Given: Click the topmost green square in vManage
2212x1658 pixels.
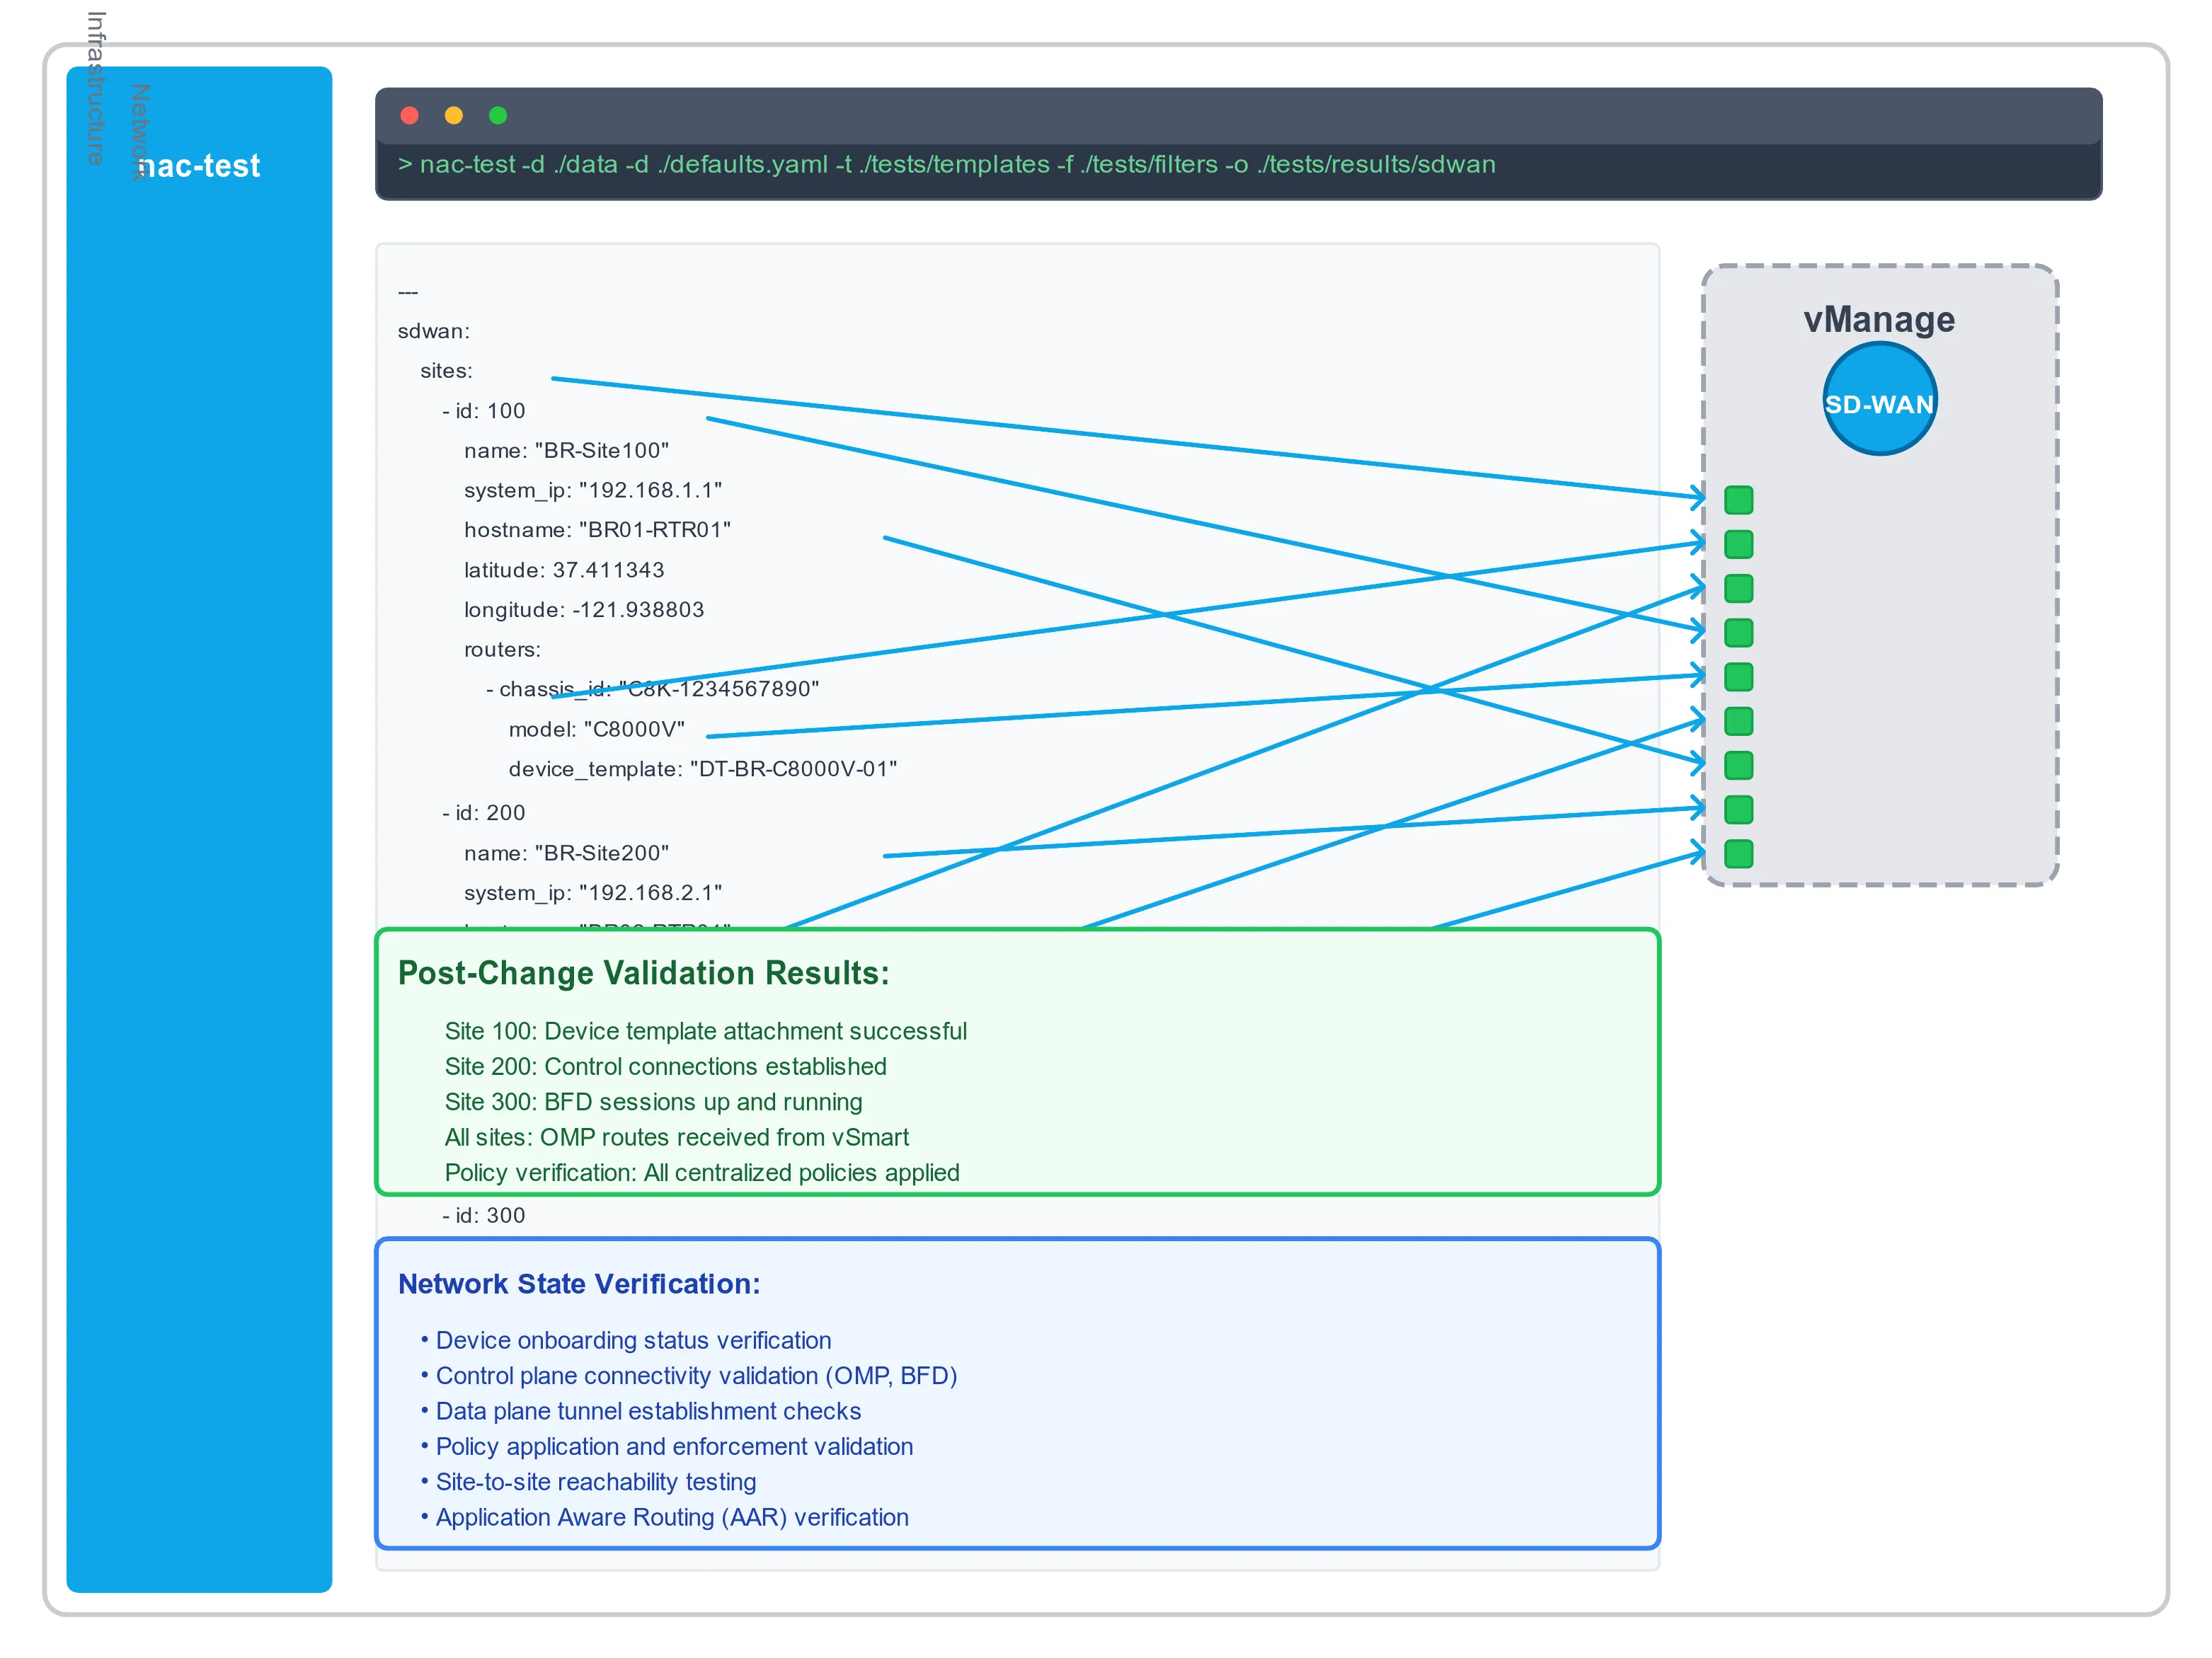Looking at the screenshot, I should tap(1738, 500).
